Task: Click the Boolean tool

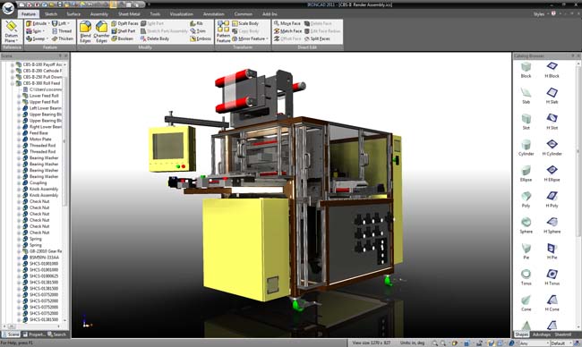Action: click(x=122, y=38)
